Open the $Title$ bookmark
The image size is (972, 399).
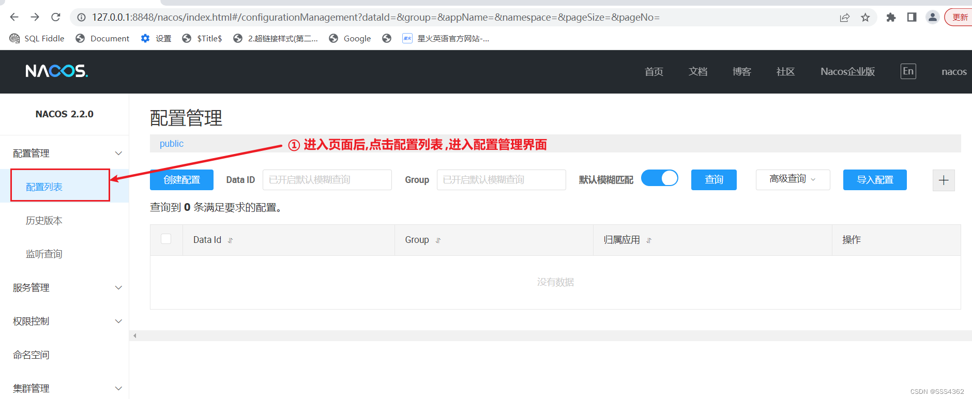(202, 38)
